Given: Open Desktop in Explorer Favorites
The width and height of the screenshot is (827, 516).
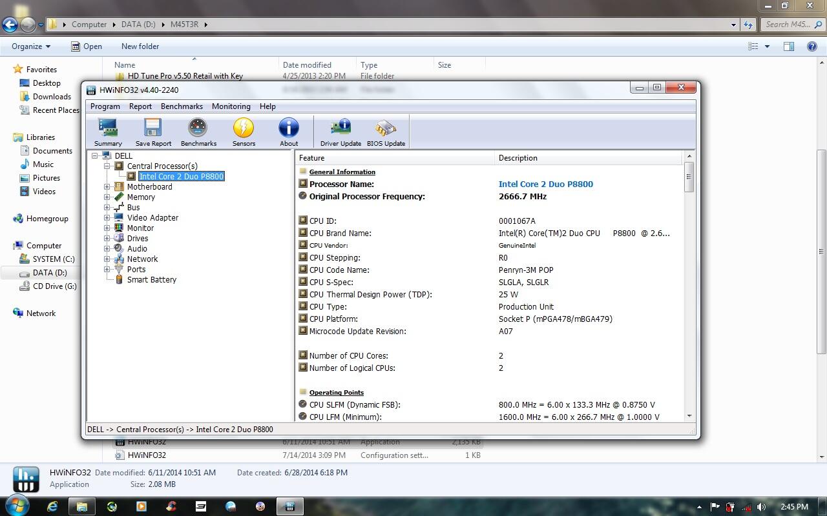Looking at the screenshot, I should click(x=47, y=83).
